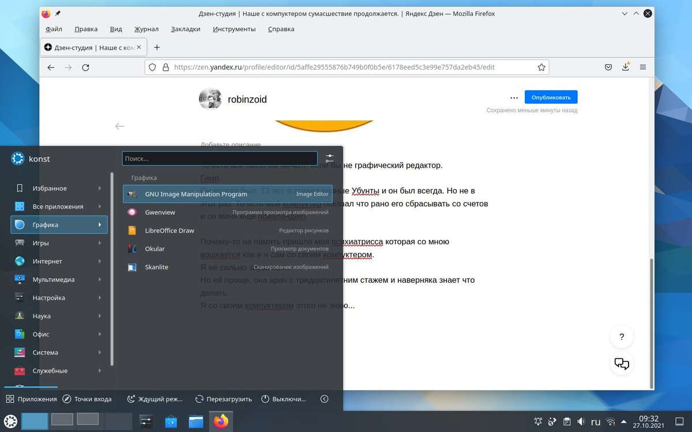Go back in Firefox browser
This screenshot has height=432, width=692.
pyautogui.click(x=51, y=67)
